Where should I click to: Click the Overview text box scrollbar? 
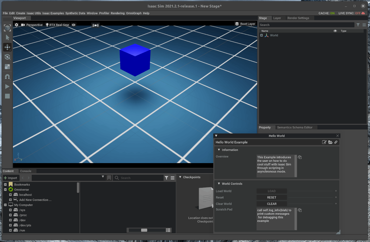tap(296, 166)
